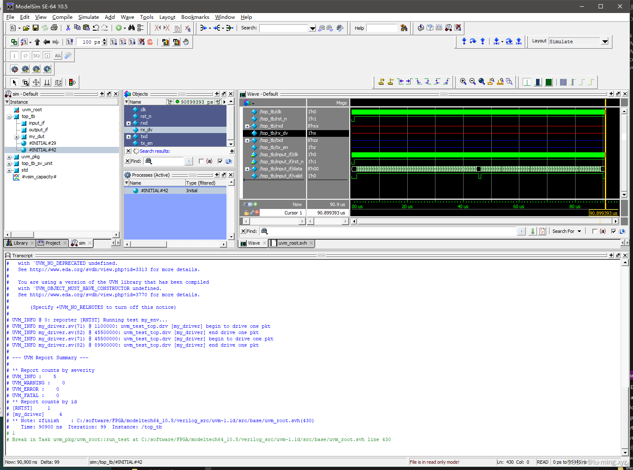Click the Help text input field
Image resolution: width=633 pixels, height=470 pixels.
coord(382,28)
